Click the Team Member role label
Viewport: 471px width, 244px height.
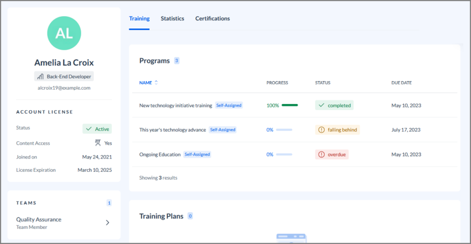[x=31, y=227]
